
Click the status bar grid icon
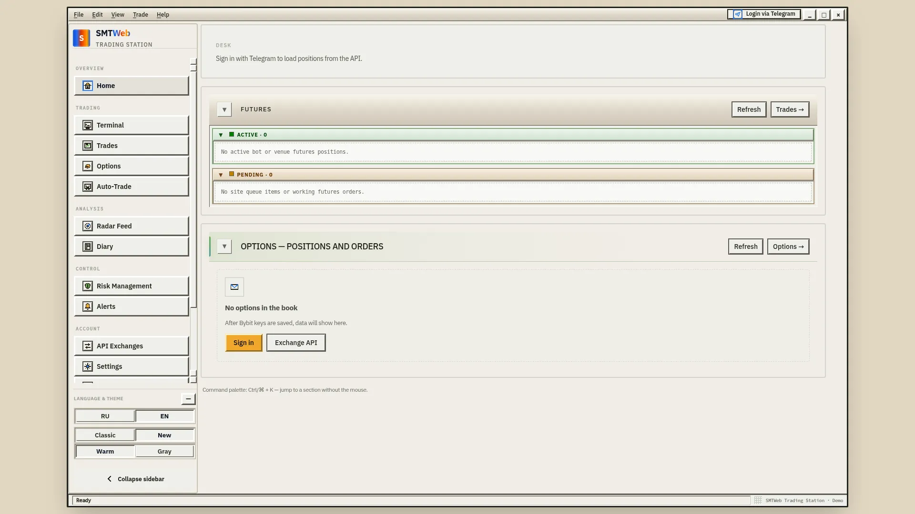(x=758, y=500)
